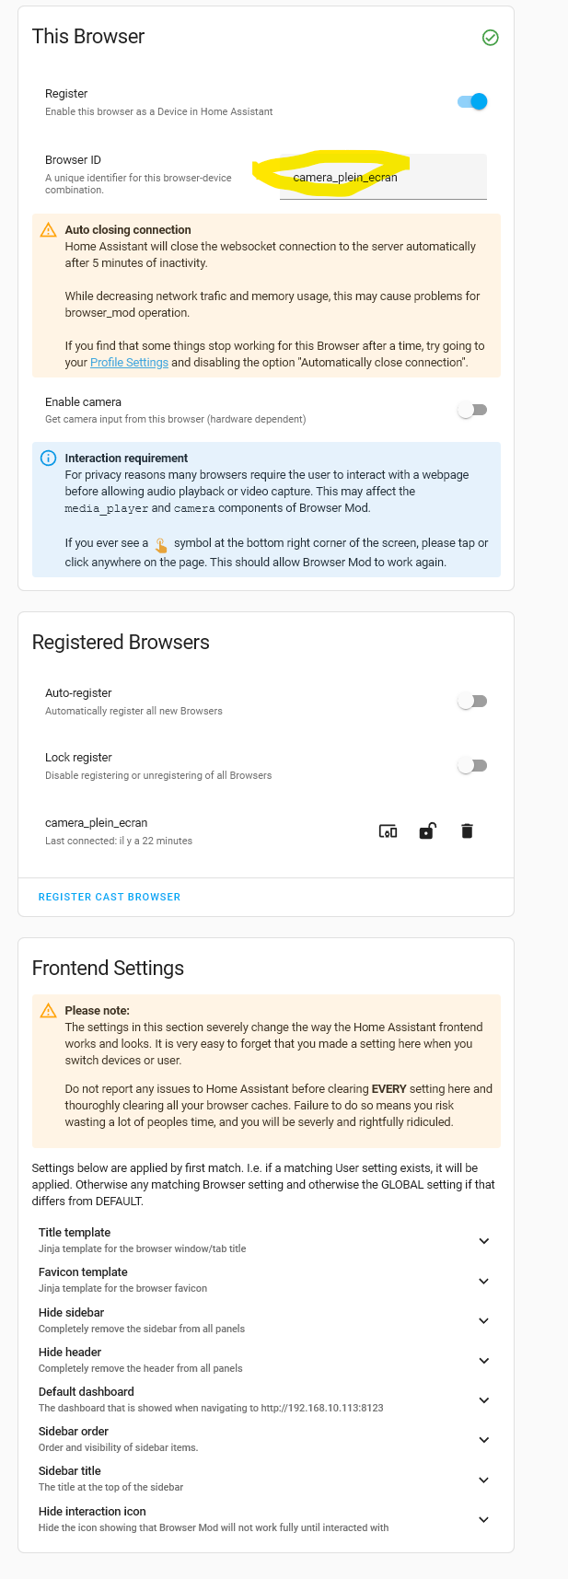The height and width of the screenshot is (1579, 568).
Task: Enable the Lock register switch
Action: point(472,766)
